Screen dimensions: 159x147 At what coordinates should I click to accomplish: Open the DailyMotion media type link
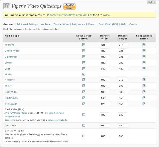[x=11, y=57]
